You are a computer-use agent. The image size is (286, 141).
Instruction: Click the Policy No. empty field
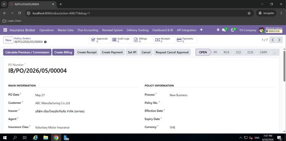pos(222,103)
